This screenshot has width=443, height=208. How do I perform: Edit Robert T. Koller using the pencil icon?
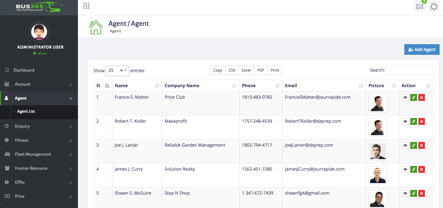(x=413, y=121)
